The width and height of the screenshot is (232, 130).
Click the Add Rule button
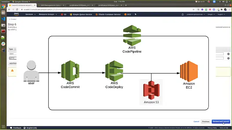click(13, 63)
